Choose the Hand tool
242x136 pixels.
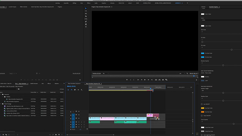point(86,24)
